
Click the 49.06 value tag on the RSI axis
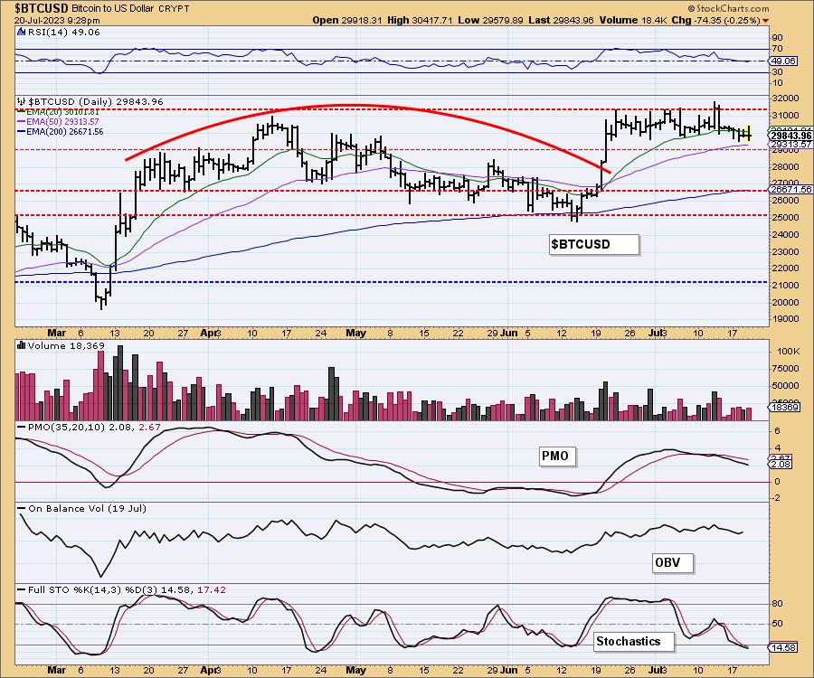(x=785, y=61)
